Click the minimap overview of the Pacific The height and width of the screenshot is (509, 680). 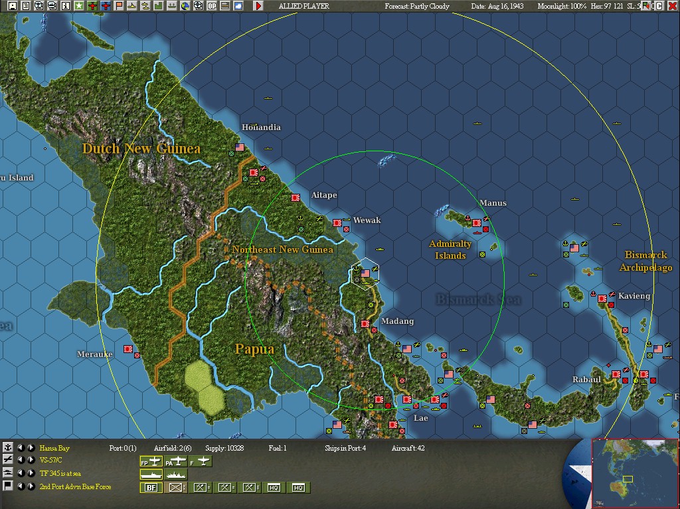click(x=636, y=473)
